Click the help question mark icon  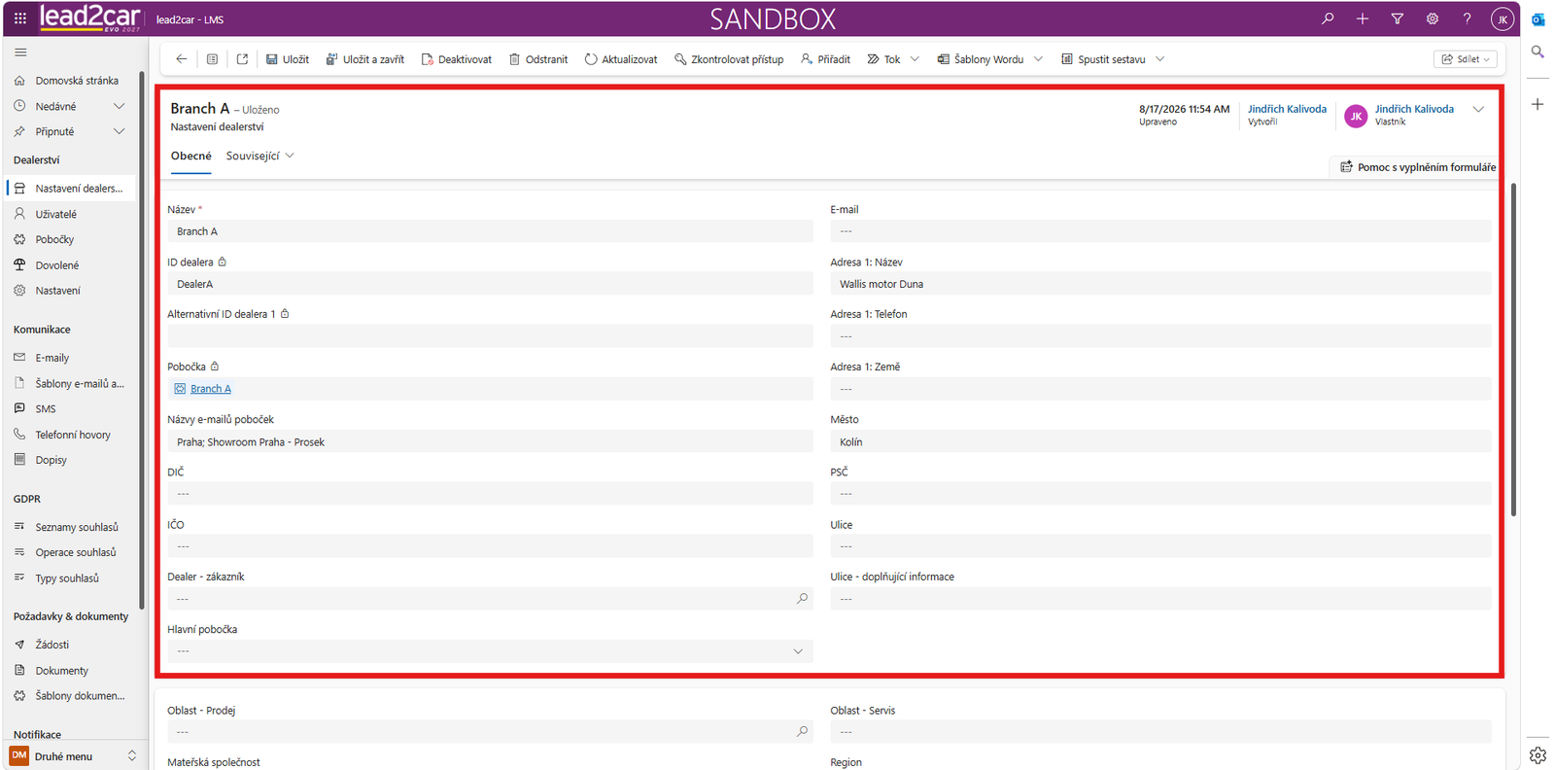pos(1468,18)
